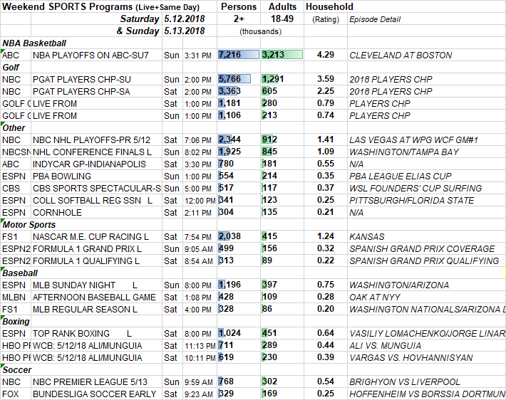Select the 'Boxing' category header cell
This screenshot has width=506, height=400.
[x=16, y=322]
